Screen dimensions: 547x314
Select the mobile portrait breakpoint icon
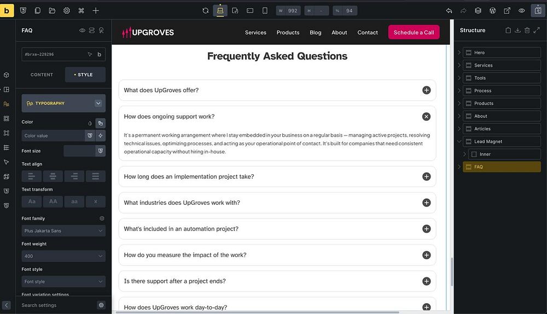(265, 11)
